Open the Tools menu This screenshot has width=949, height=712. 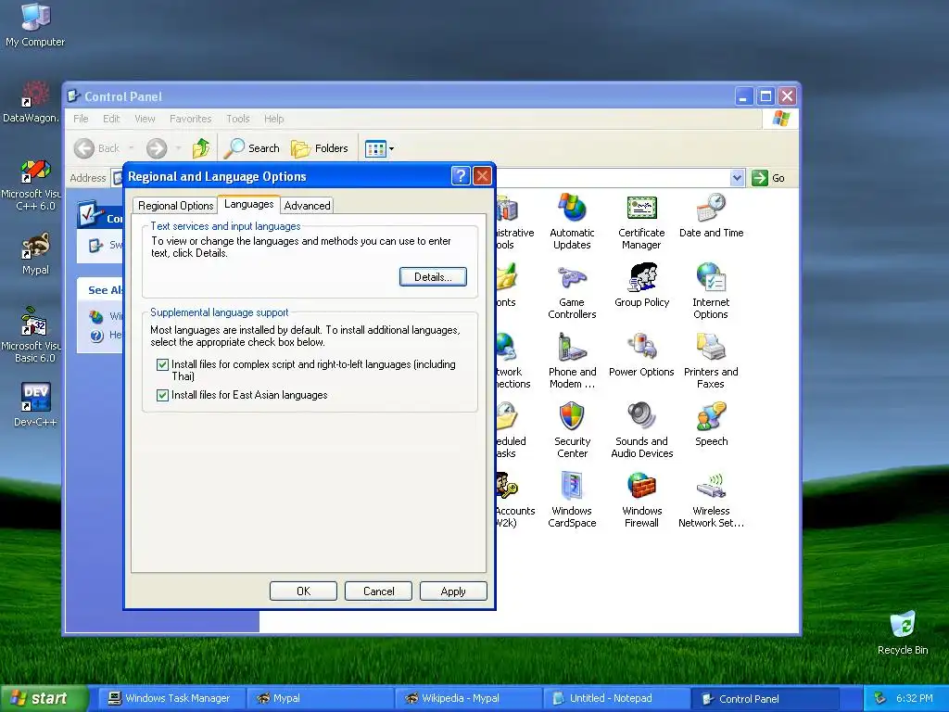point(238,119)
